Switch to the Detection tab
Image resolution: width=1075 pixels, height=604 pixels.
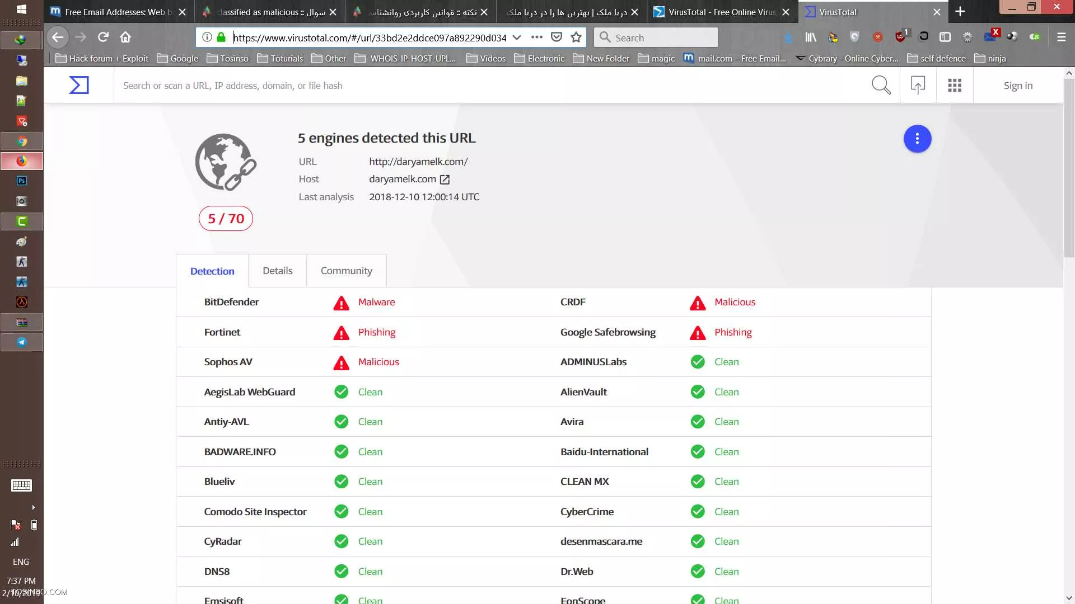coord(212,271)
